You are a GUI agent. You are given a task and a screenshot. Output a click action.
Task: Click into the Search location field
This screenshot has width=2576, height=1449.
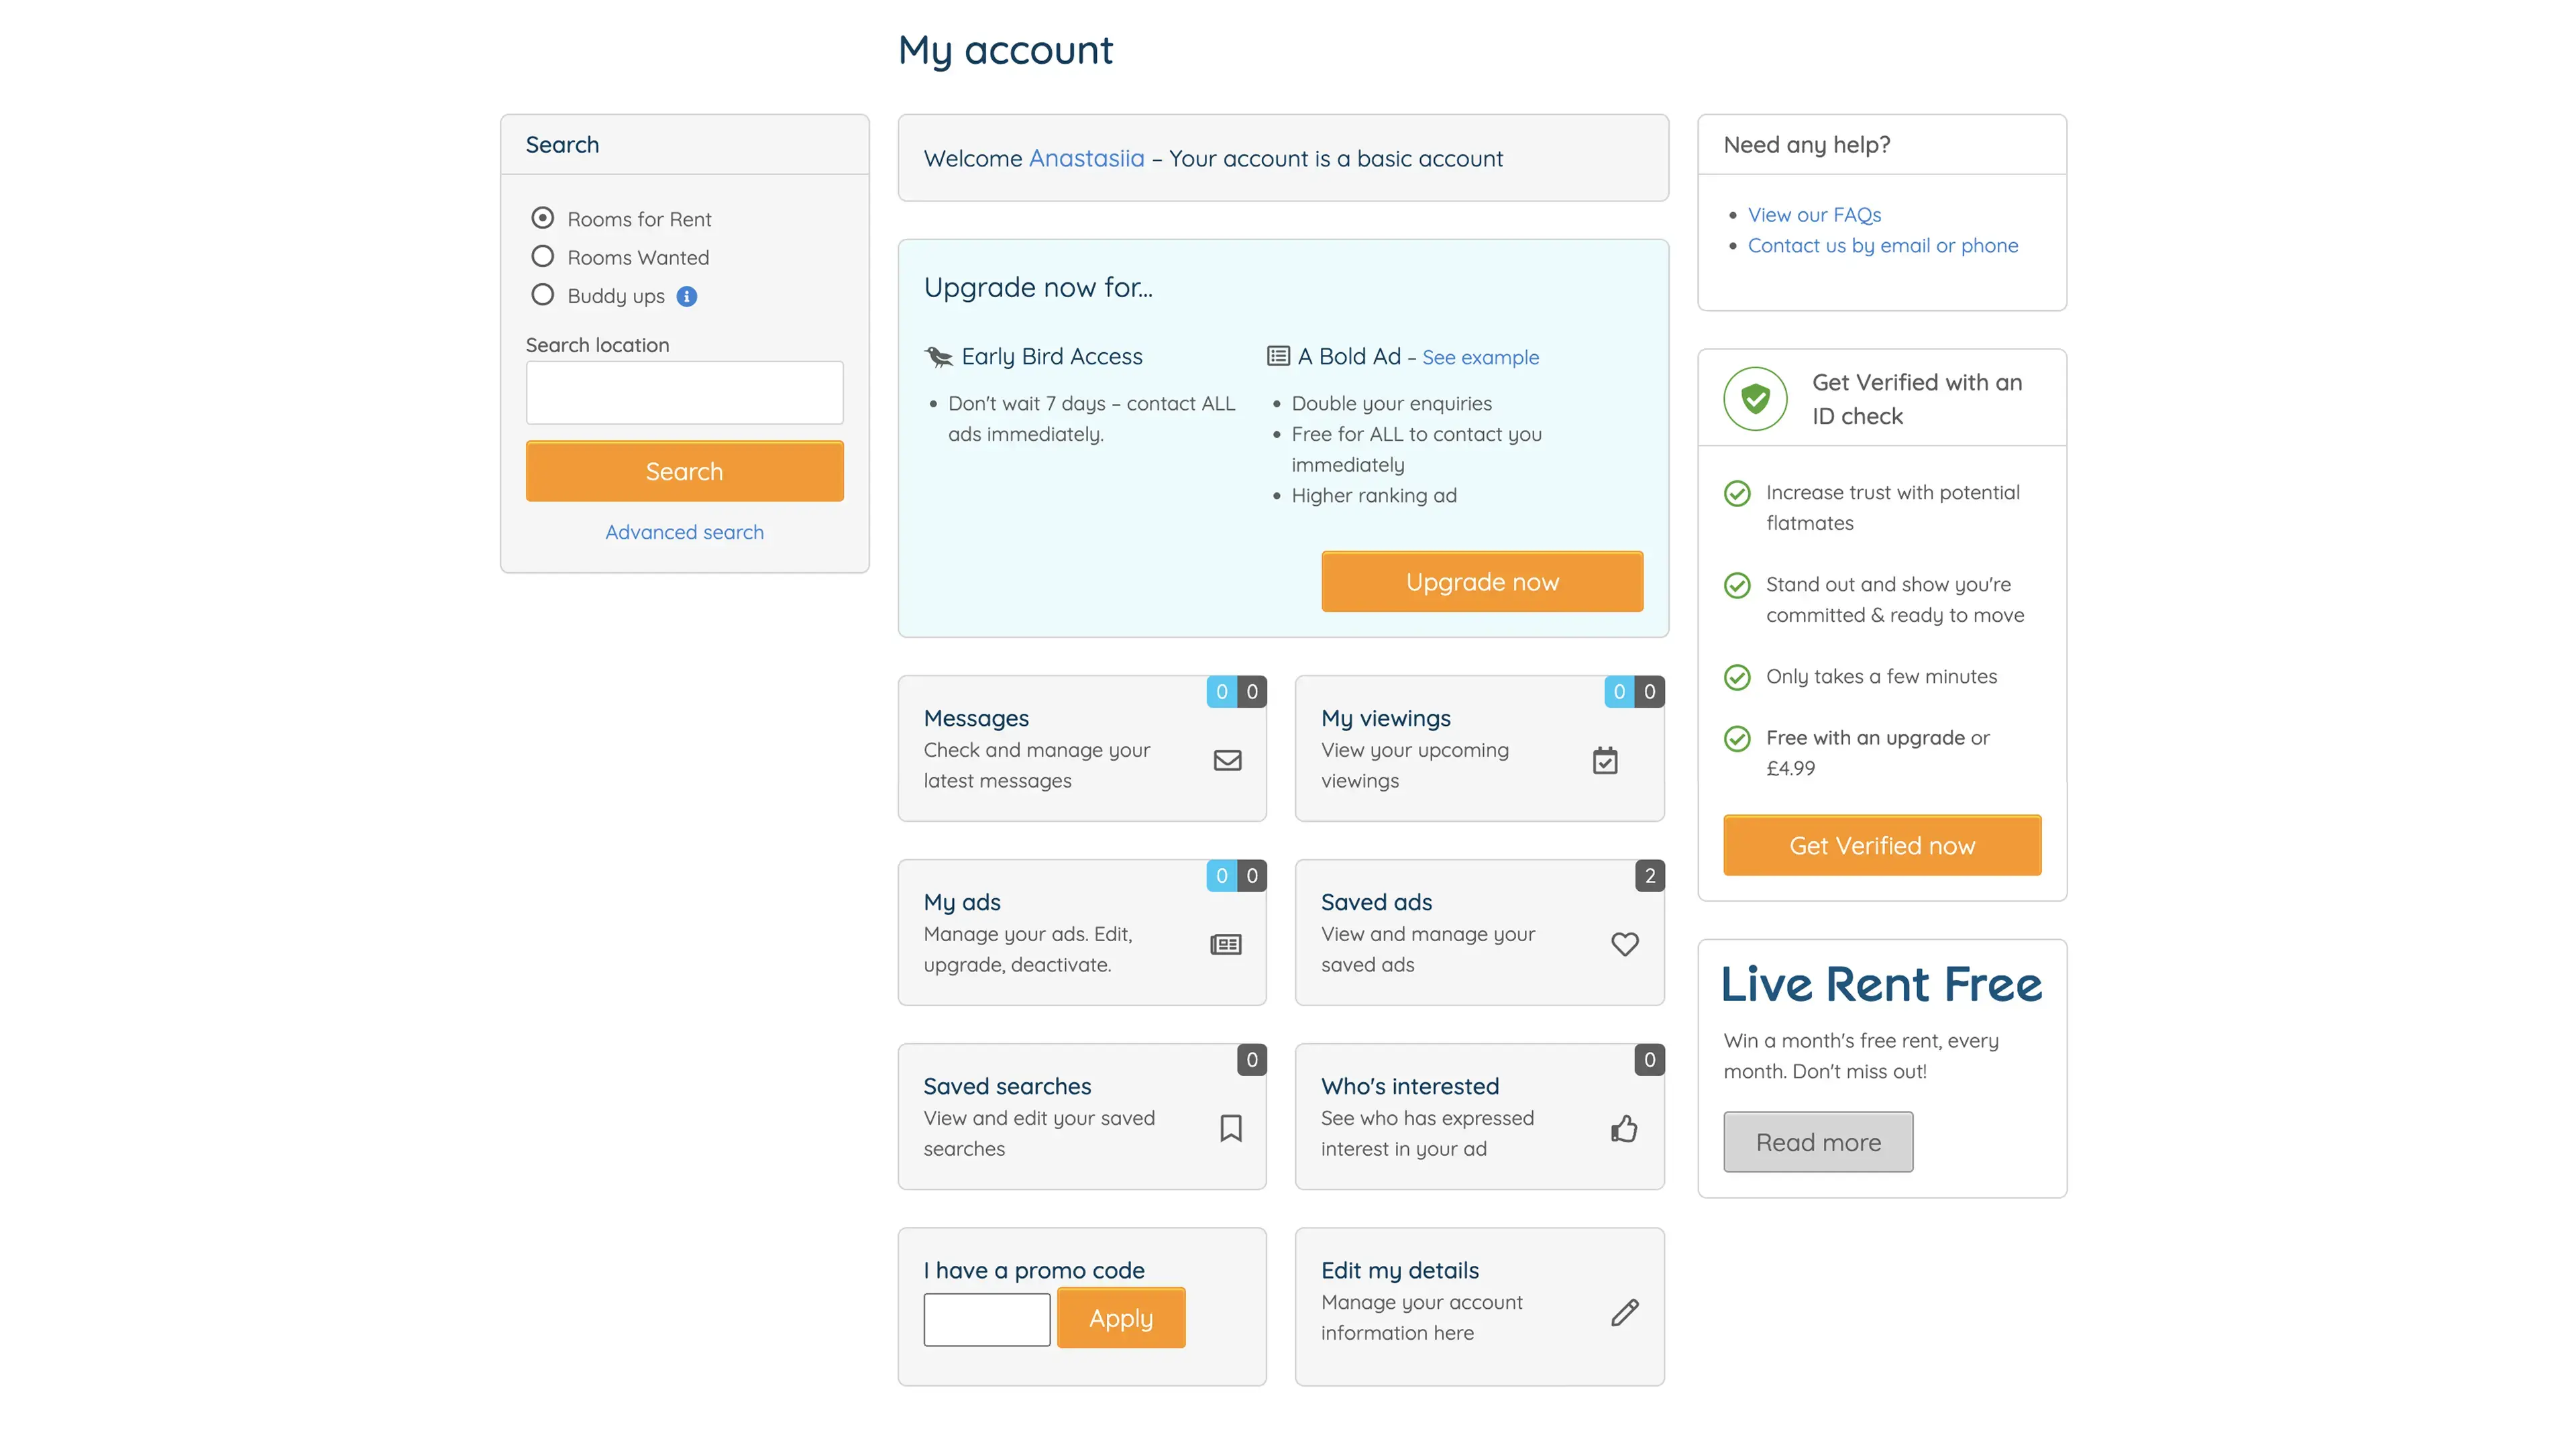pyautogui.click(x=684, y=393)
